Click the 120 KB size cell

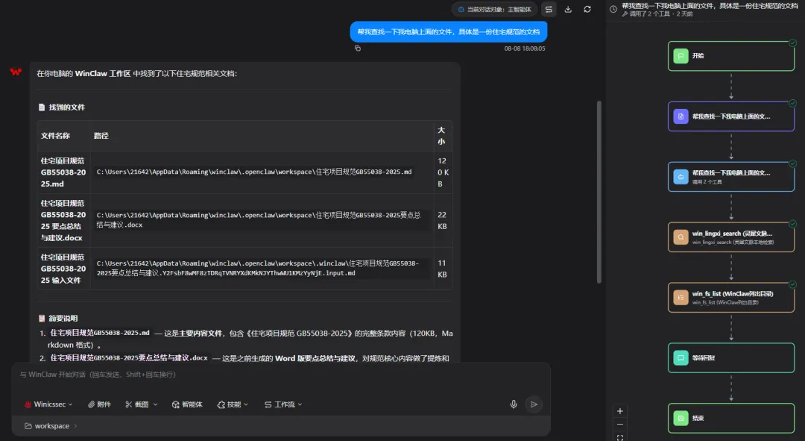tap(443, 172)
